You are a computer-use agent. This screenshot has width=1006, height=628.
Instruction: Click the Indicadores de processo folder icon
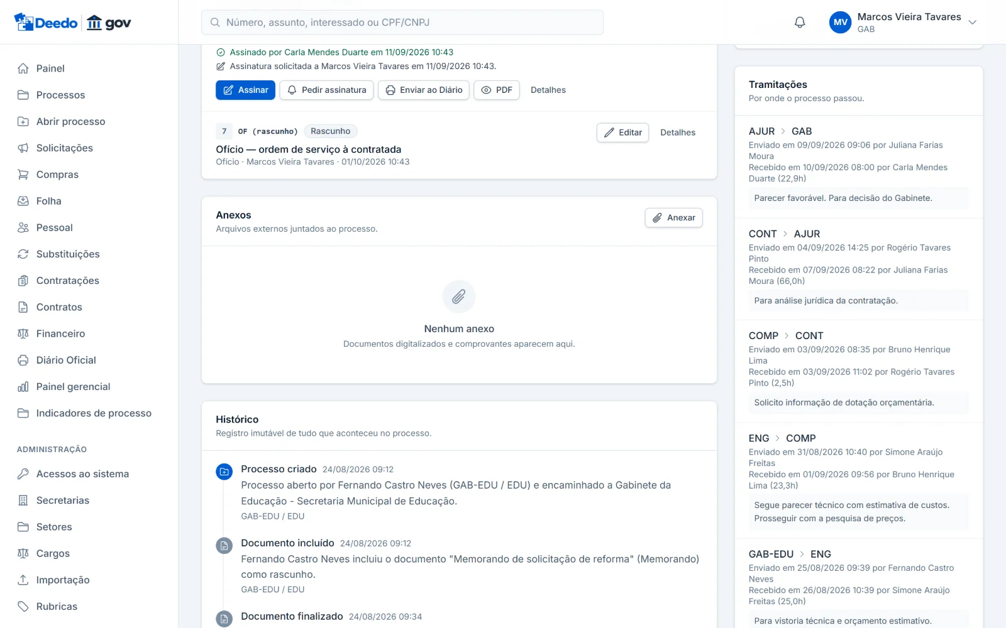[23, 413]
